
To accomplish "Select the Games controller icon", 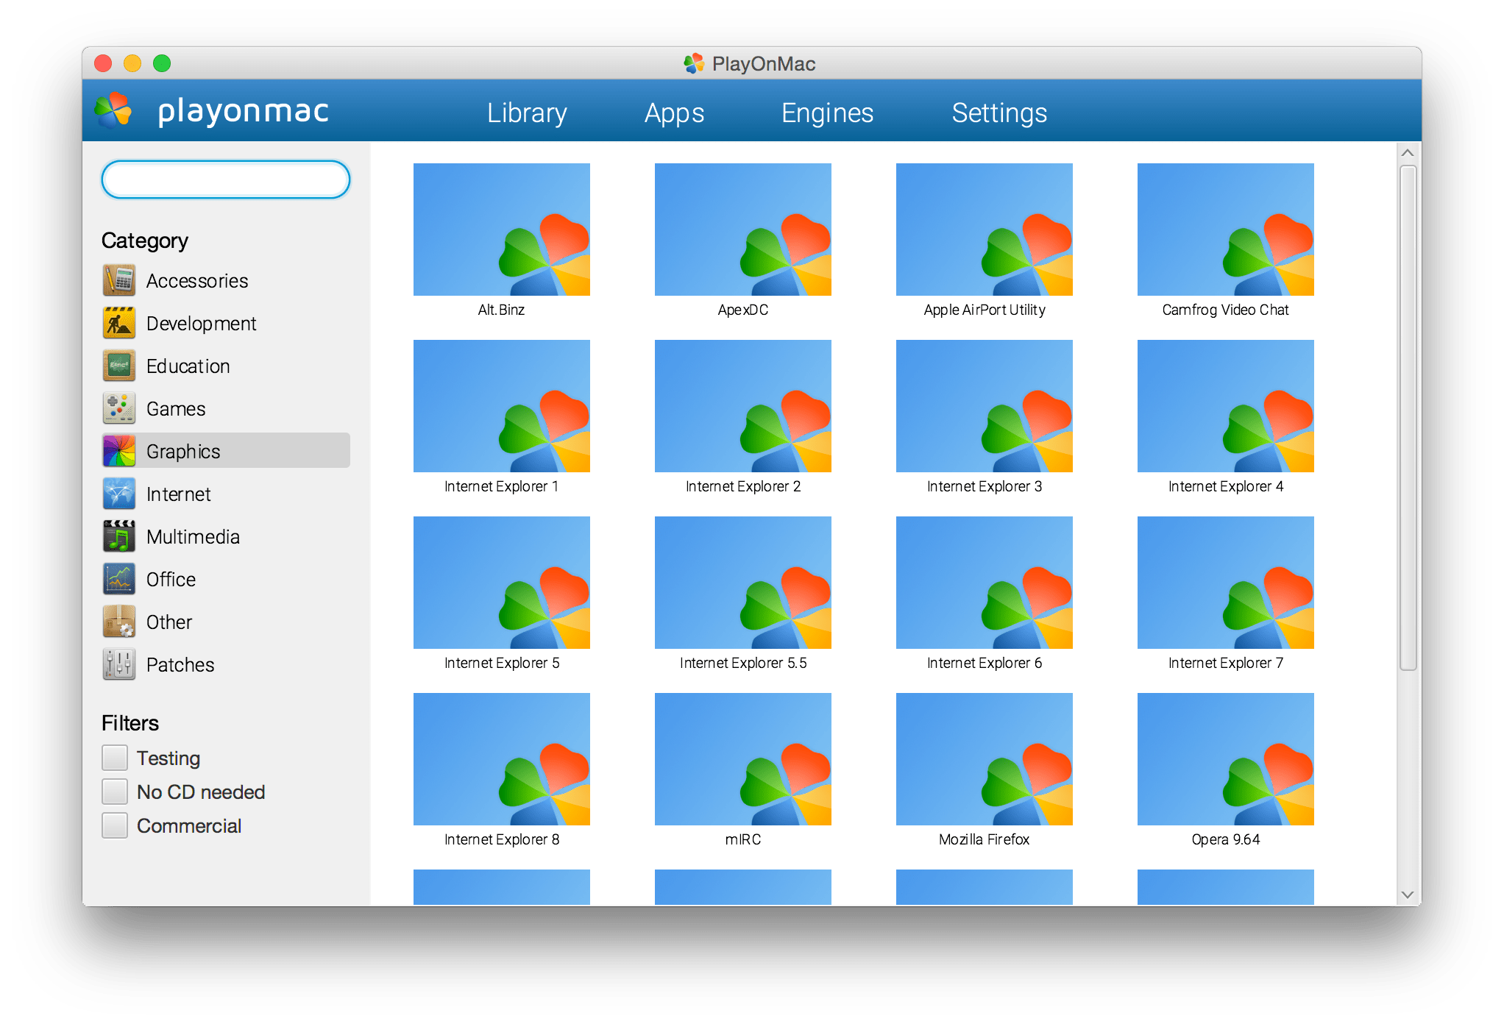I will point(119,408).
